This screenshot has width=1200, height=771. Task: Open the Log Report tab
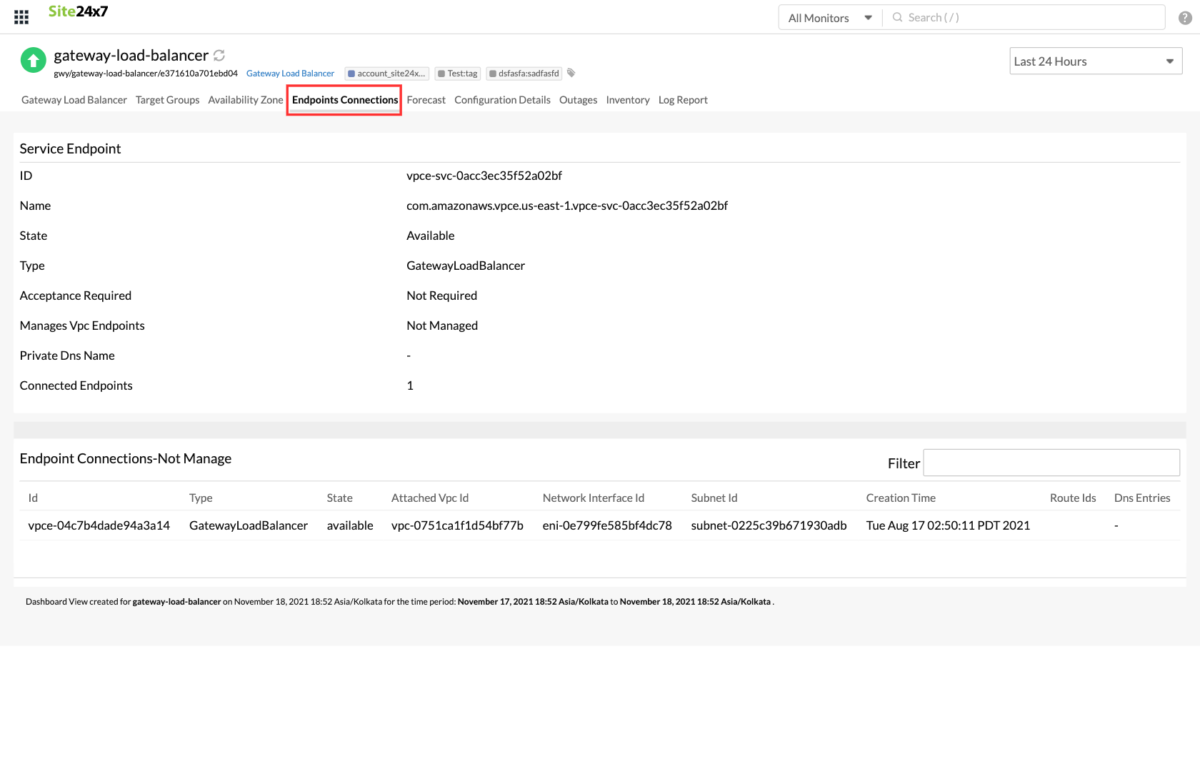pos(683,100)
